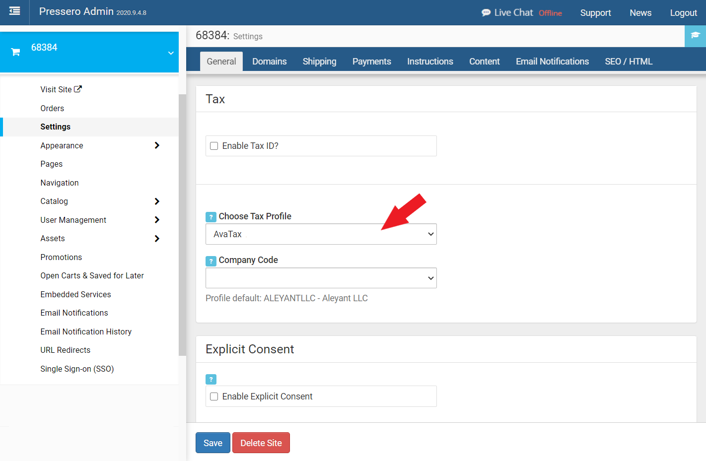
Task: Open Email Notification History in sidebar
Action: click(x=86, y=331)
